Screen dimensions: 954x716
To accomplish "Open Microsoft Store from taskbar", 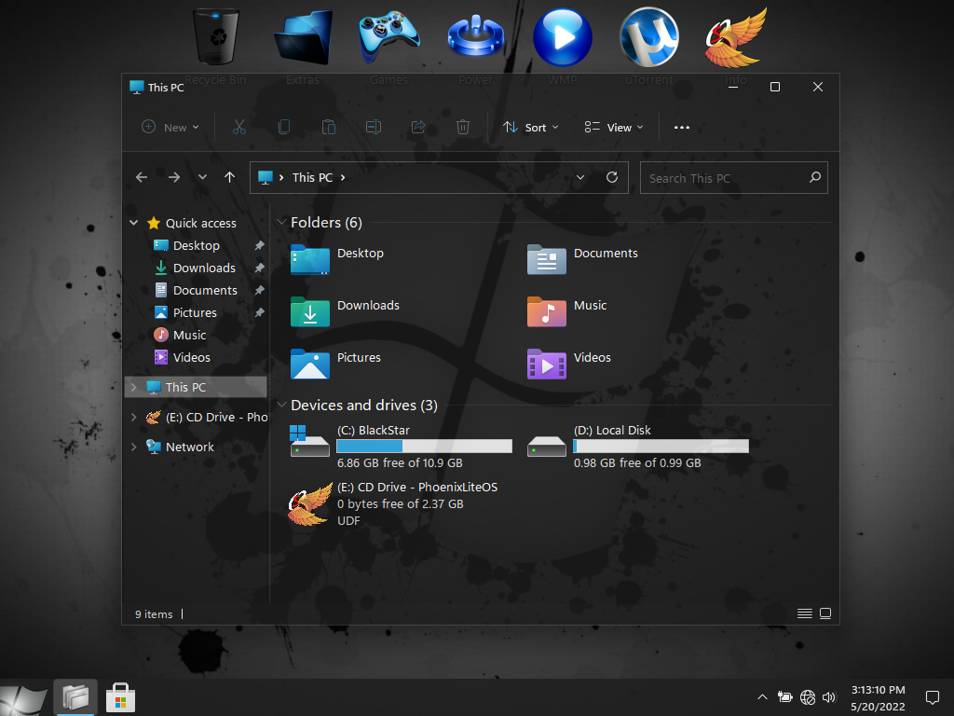I will (120, 697).
